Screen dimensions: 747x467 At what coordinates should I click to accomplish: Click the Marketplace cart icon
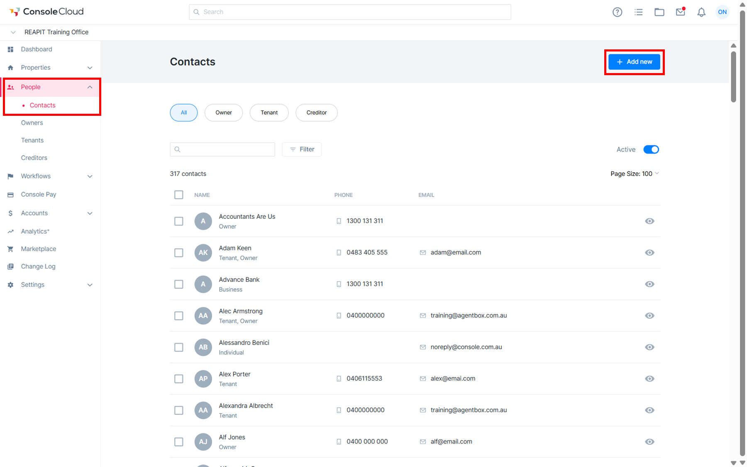click(x=10, y=249)
